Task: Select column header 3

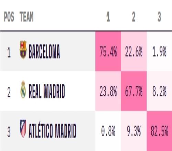Action: point(159,17)
